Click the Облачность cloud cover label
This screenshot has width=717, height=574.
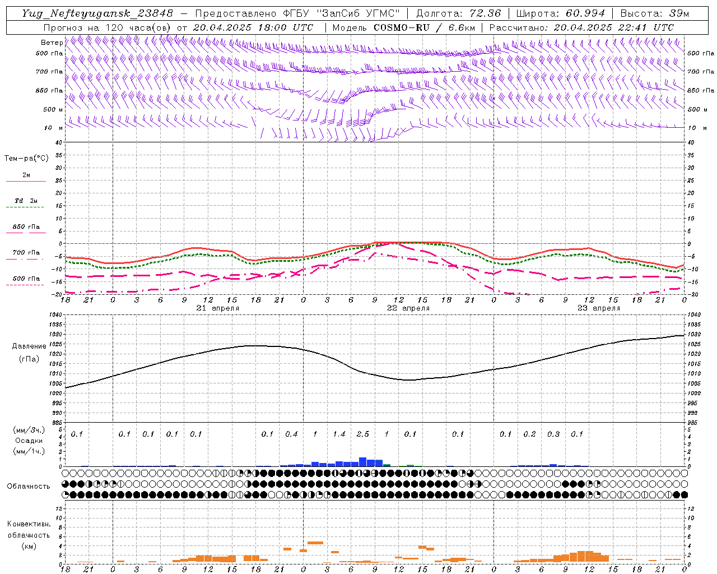pos(29,487)
